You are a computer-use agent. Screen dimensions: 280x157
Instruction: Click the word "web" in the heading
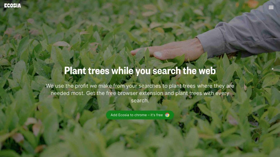(207, 71)
